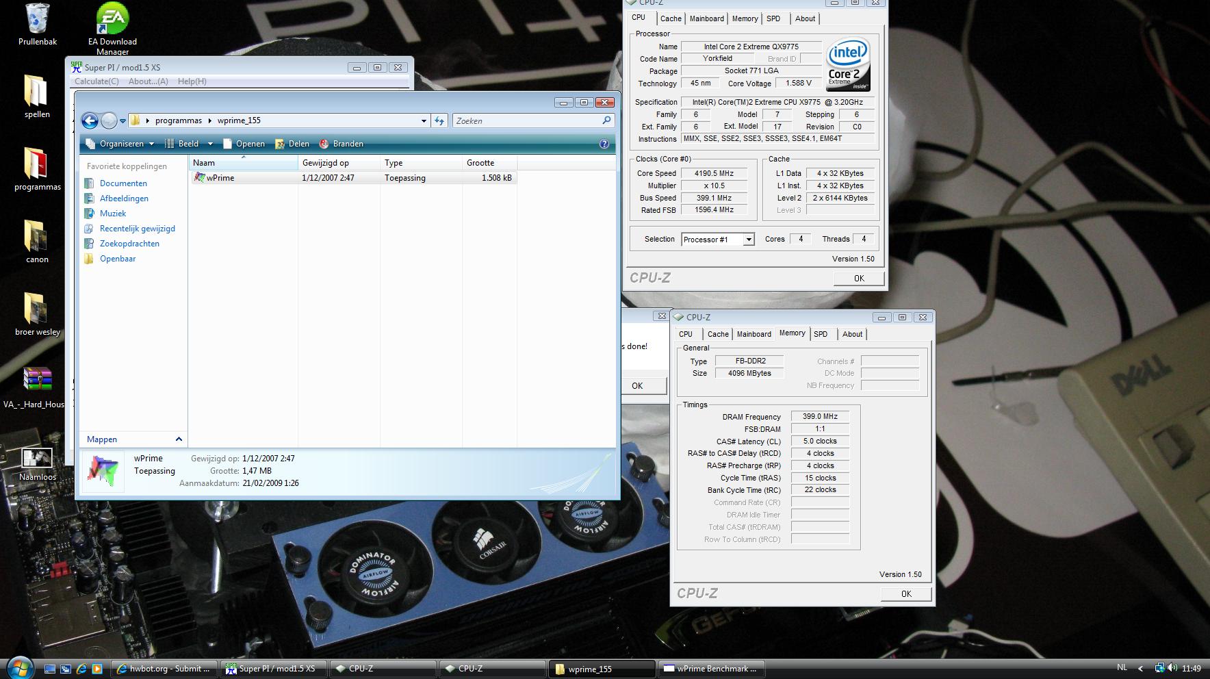Switch to the About tab in lower CPU-Z
This screenshot has height=679, width=1210.
[852, 334]
